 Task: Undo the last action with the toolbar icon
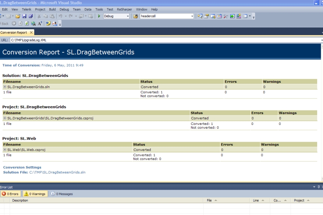coord(60,16)
